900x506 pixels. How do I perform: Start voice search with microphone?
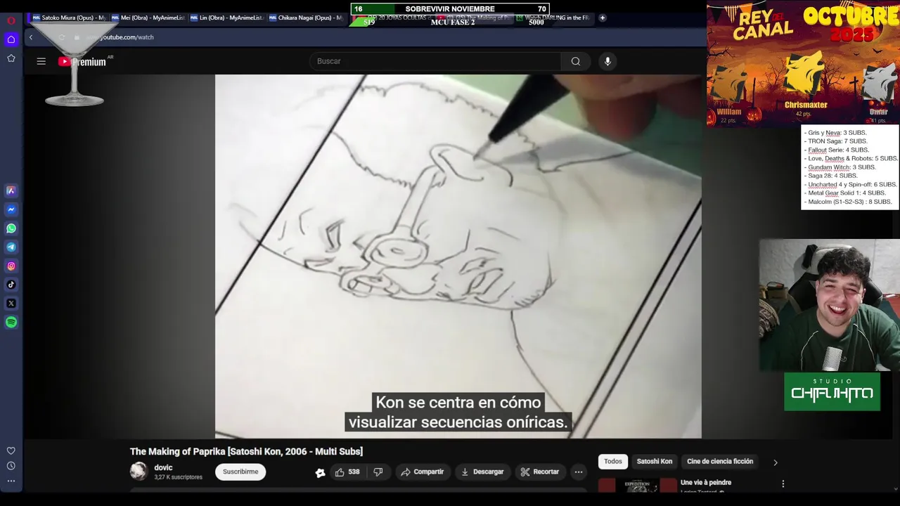607,61
